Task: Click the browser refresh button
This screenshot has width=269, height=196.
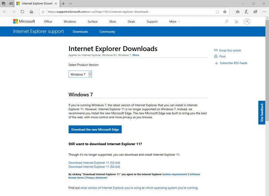Action: [x=22, y=11]
